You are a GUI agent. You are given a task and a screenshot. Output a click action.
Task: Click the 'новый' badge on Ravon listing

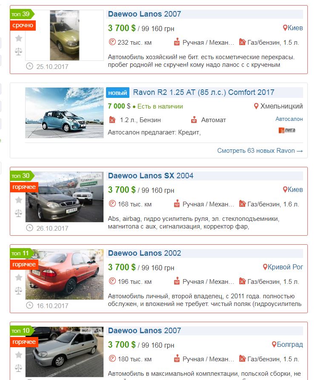point(118,93)
